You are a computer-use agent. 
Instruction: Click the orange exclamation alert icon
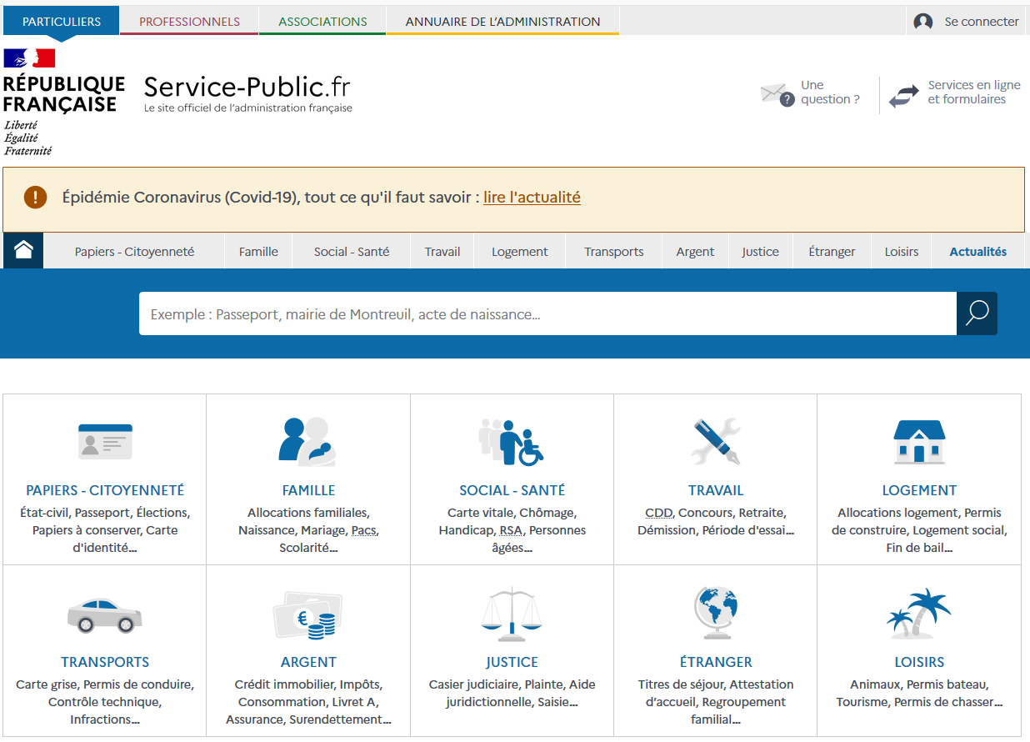[36, 198]
